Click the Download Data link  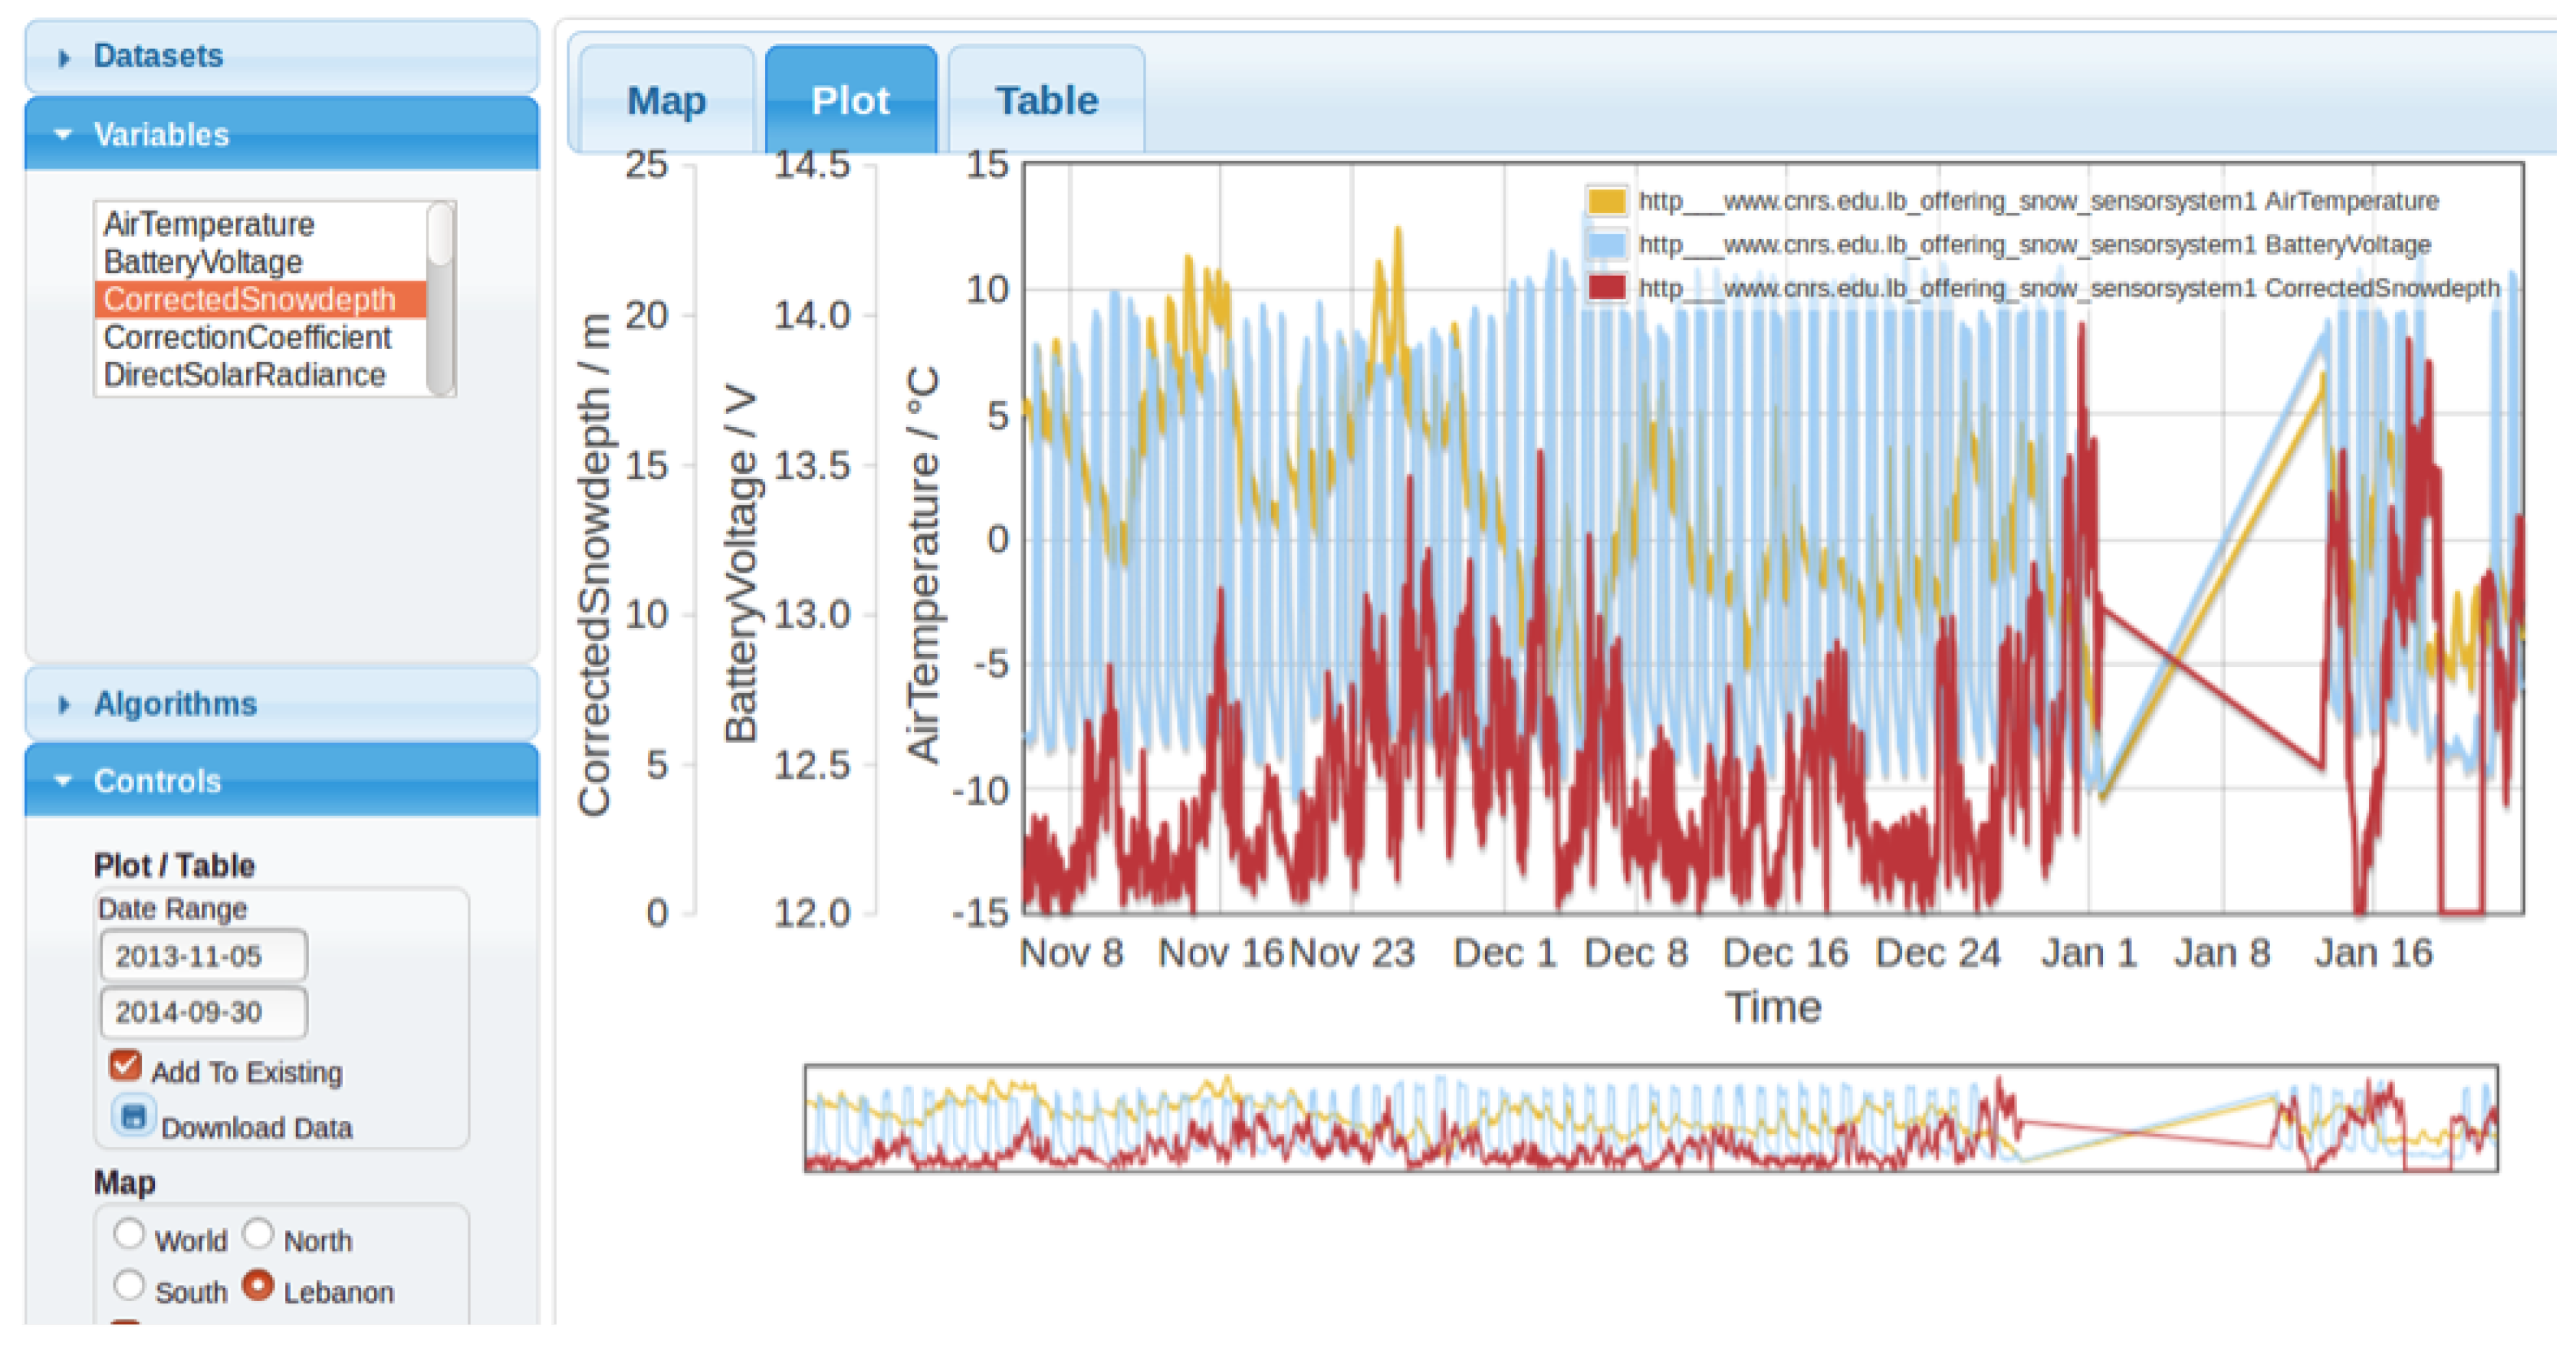257,1128
